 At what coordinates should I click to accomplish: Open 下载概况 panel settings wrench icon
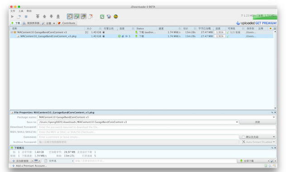(272, 148)
